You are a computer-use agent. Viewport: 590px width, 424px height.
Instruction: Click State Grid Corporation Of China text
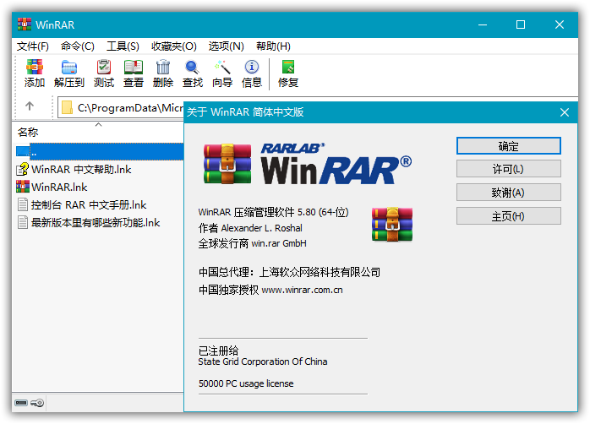263,361
